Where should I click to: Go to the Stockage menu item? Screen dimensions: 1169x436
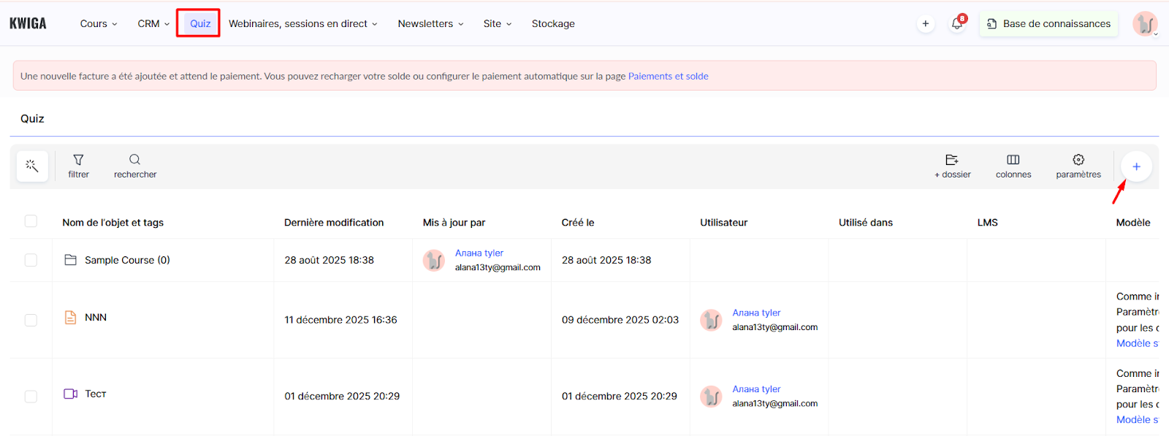[553, 24]
